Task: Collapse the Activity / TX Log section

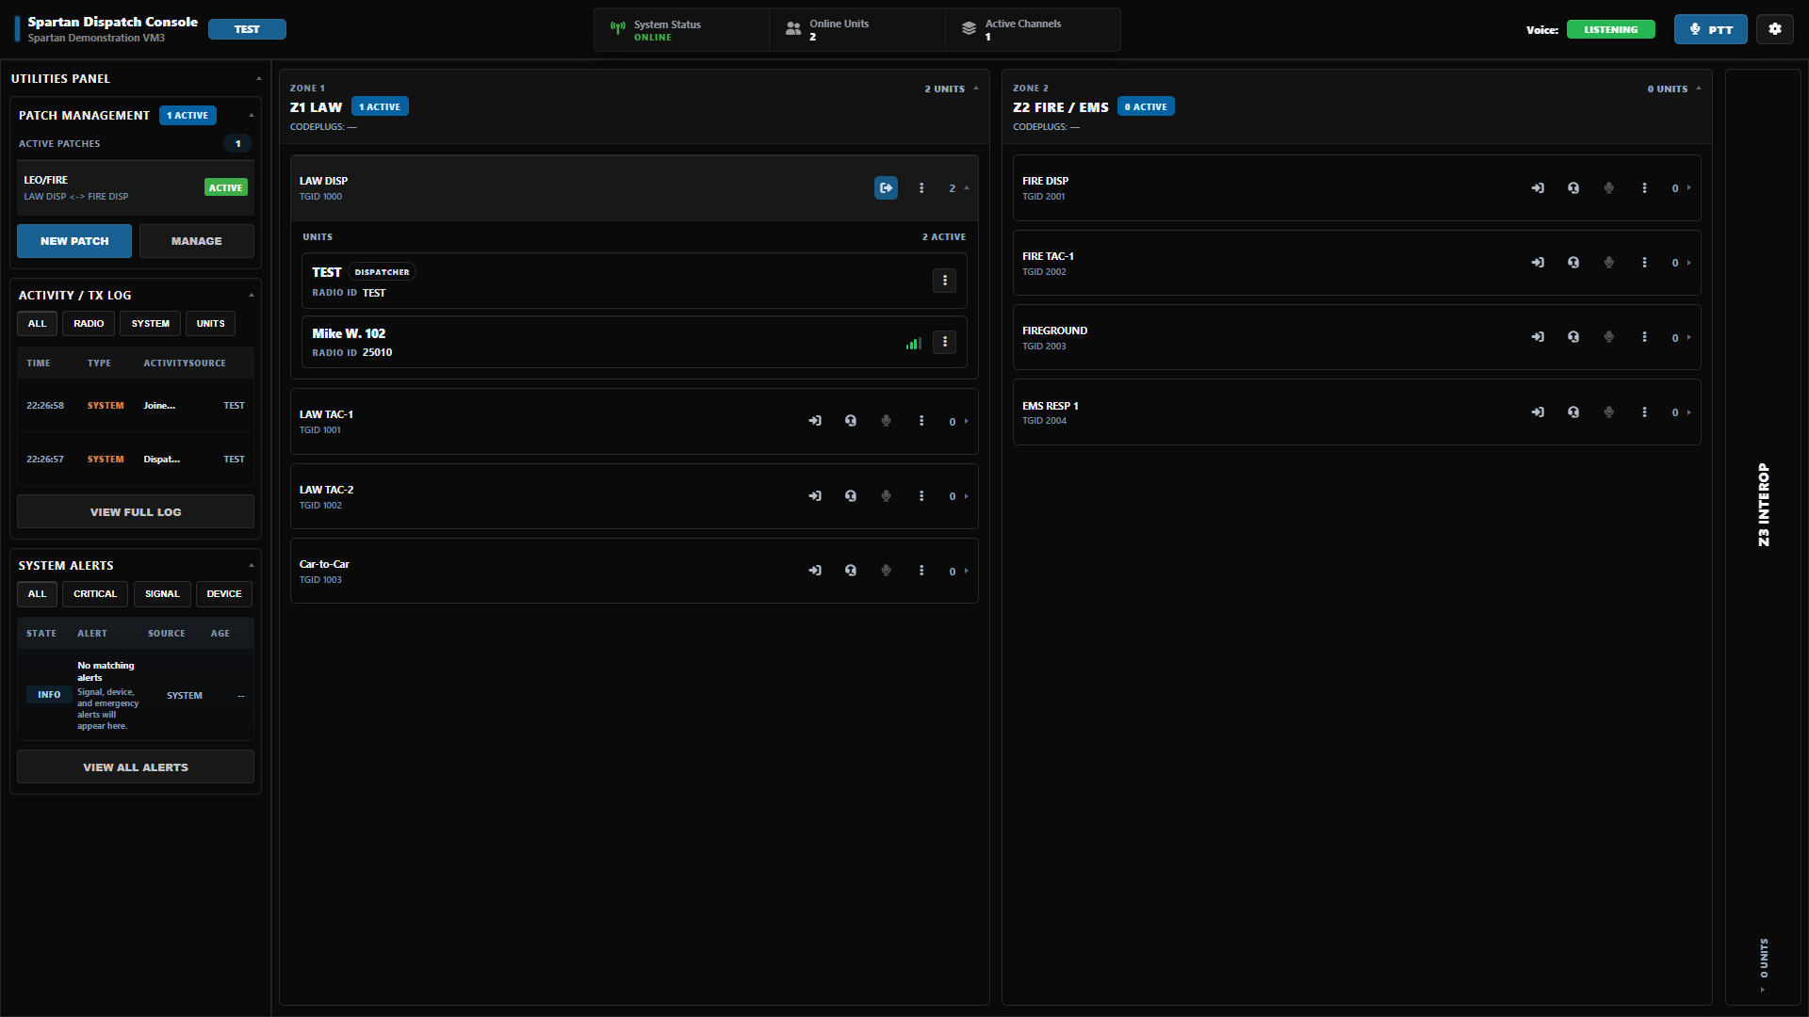Action: point(252,296)
